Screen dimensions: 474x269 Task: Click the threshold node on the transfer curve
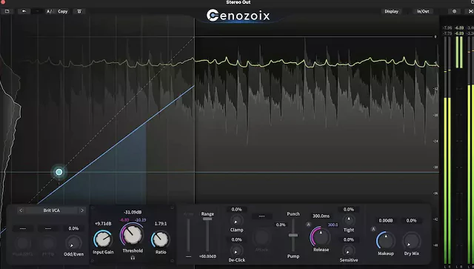pyautogui.click(x=59, y=172)
